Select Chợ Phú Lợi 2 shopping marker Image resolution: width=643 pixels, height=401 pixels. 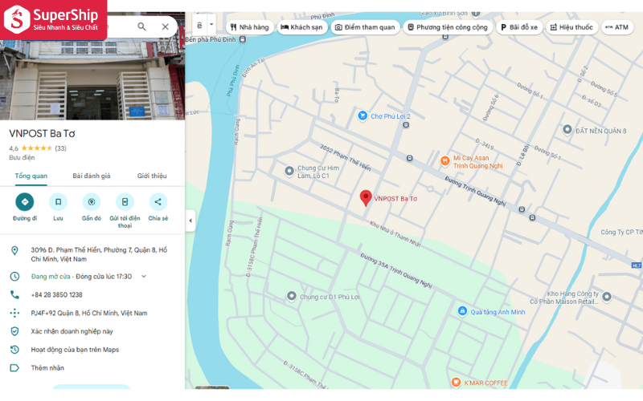(x=362, y=115)
